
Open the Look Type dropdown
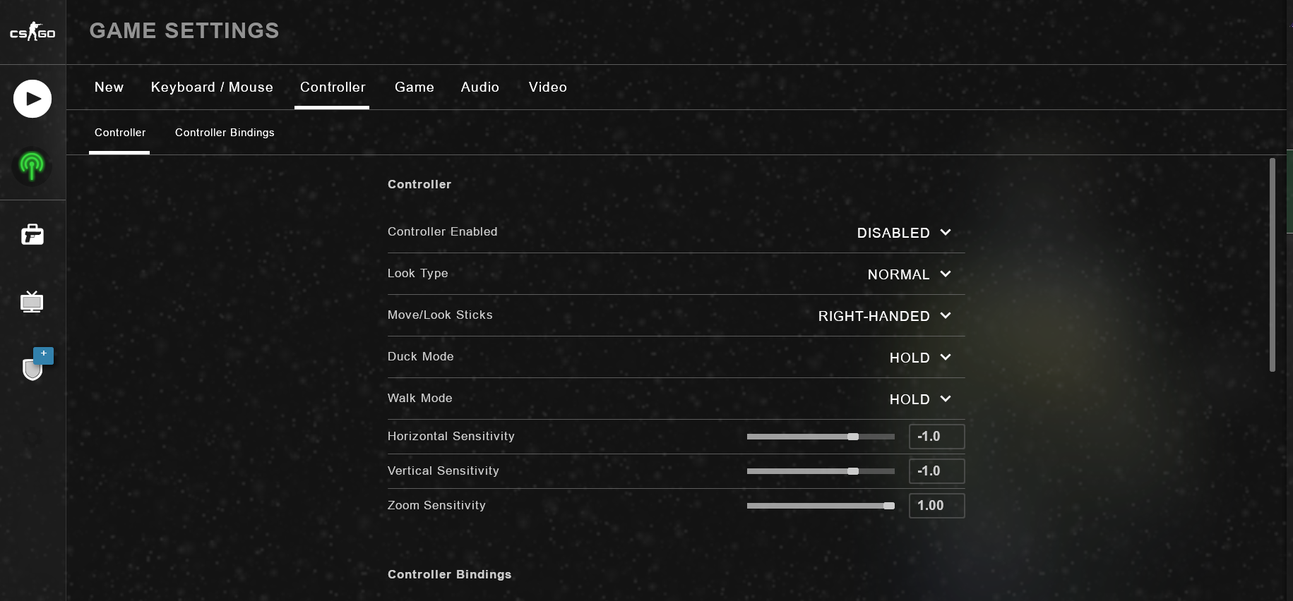point(909,274)
